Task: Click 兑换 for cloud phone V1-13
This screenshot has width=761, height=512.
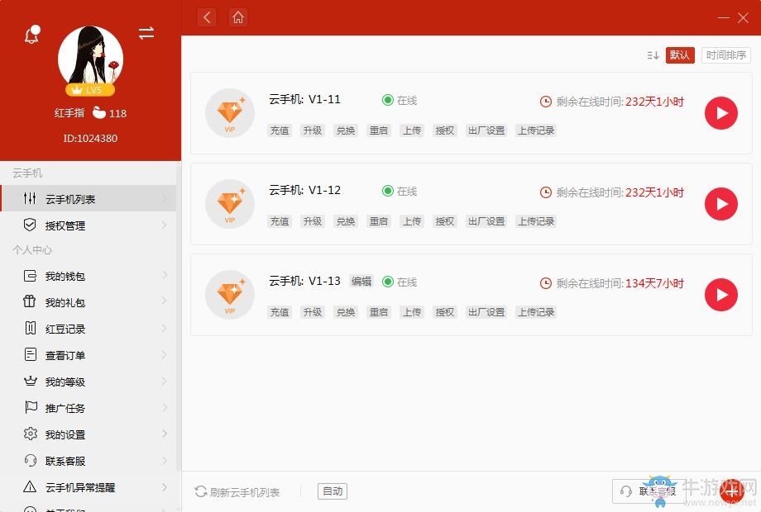Action: click(x=346, y=312)
